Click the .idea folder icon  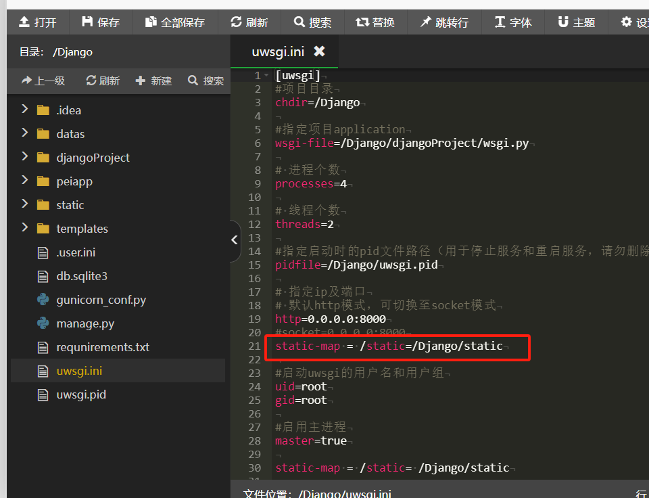click(x=43, y=110)
